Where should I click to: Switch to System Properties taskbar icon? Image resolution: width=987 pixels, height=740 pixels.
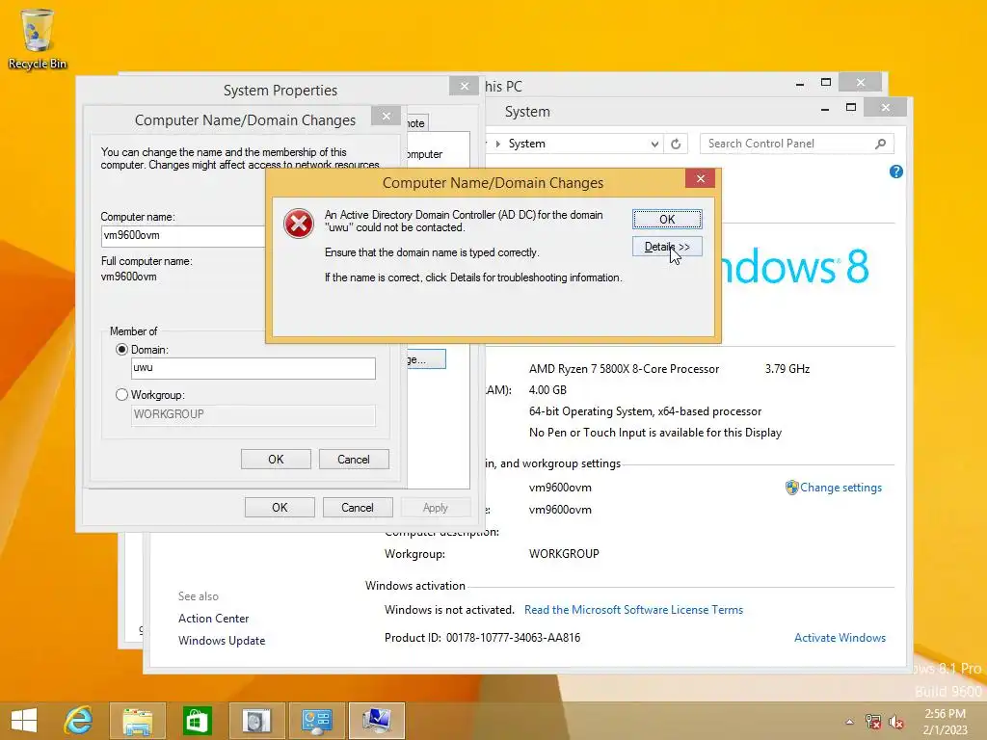[x=377, y=721]
